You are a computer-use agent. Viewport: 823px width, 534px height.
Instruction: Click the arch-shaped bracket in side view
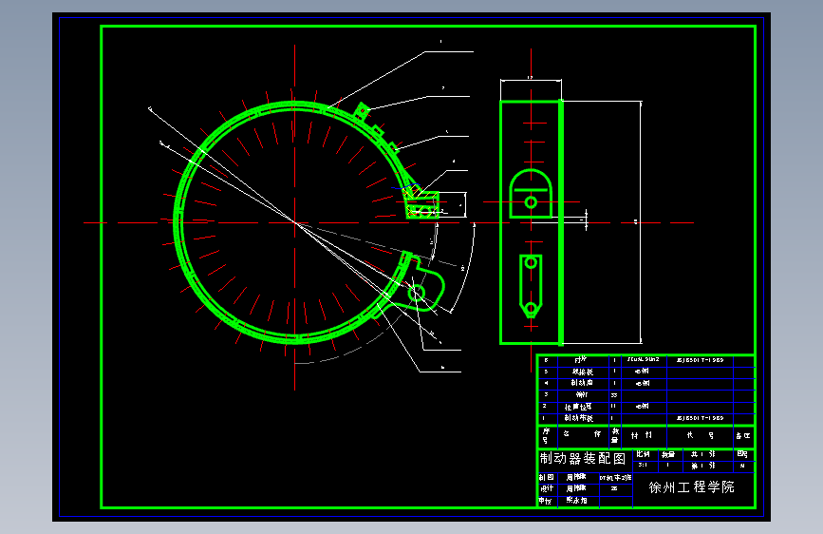pyautogui.click(x=531, y=194)
